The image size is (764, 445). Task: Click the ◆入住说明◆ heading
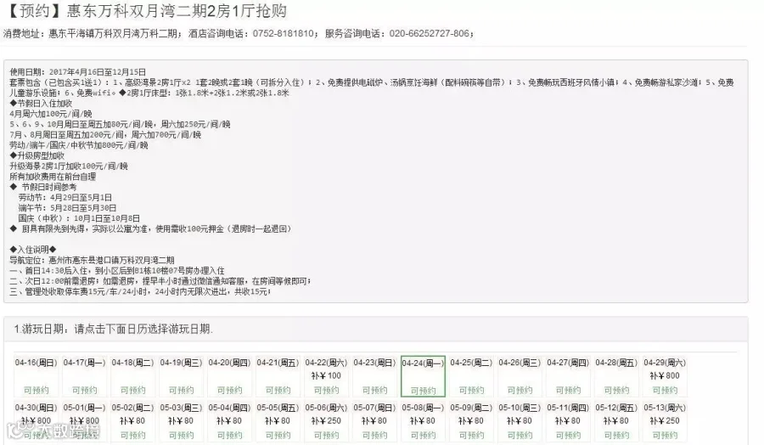tap(33, 250)
